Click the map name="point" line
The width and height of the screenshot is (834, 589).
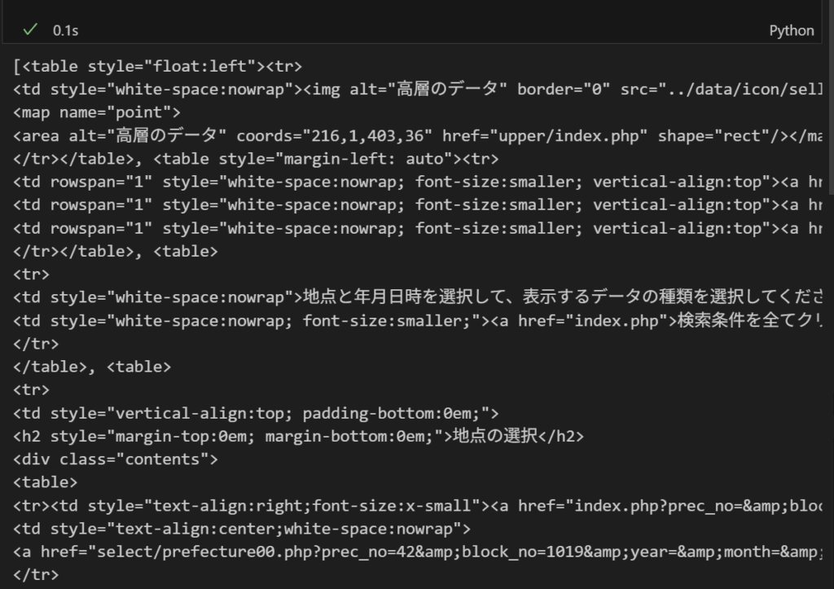pyautogui.click(x=97, y=112)
